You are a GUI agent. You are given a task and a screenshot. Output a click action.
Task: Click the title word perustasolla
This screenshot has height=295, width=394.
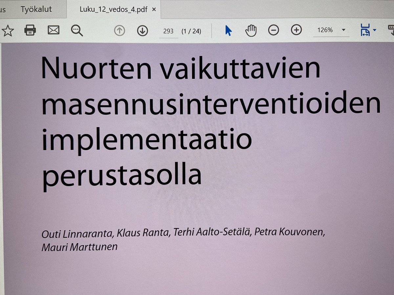[121, 177]
